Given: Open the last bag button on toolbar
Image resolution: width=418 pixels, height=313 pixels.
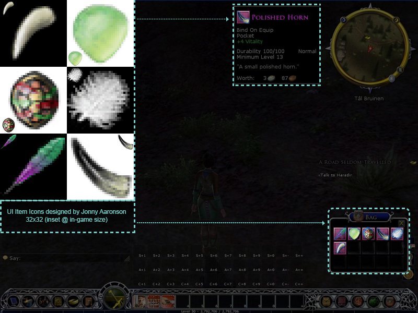Looking at the screenshot, I should click(389, 302).
